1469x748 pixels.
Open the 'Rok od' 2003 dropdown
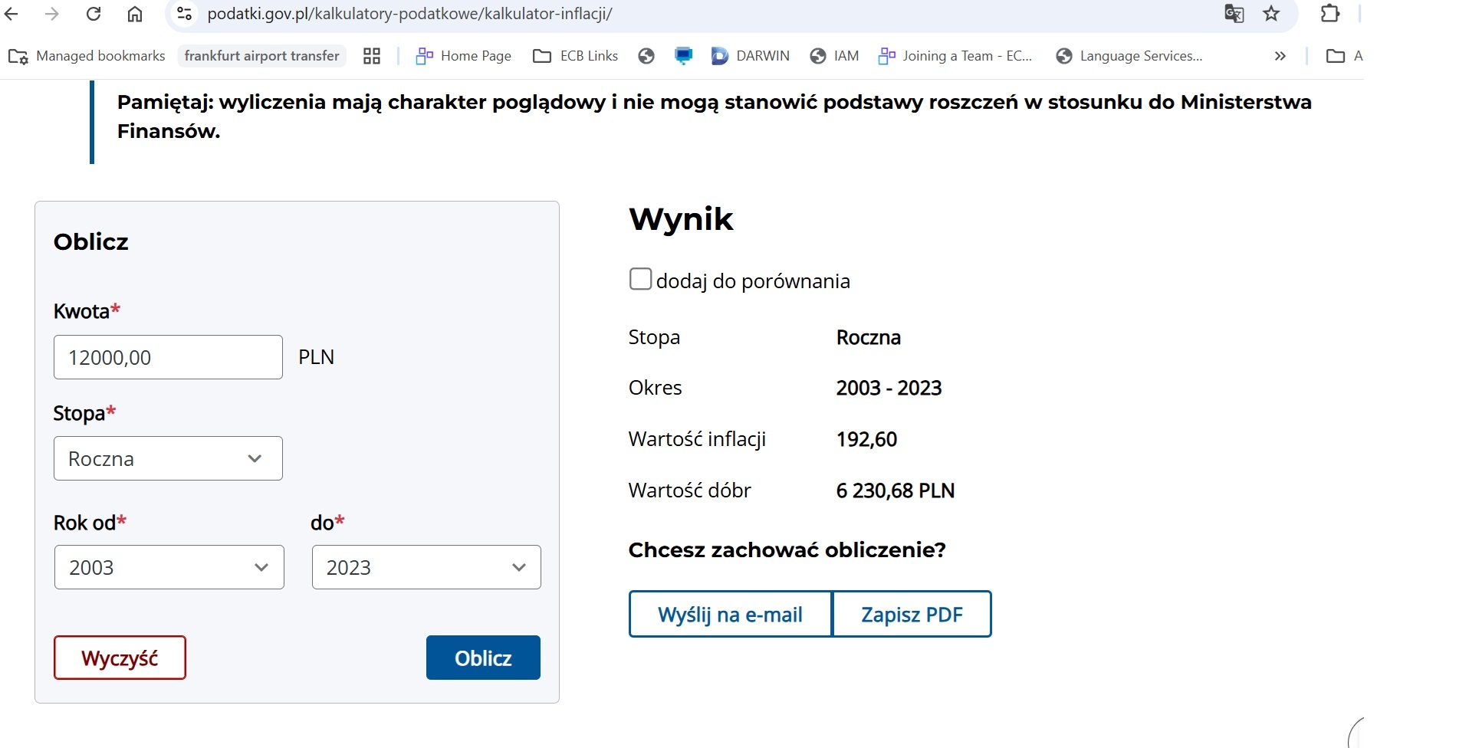point(169,567)
